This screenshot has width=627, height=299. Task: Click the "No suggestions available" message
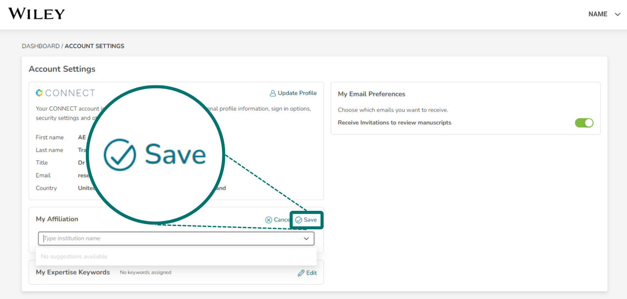point(74,256)
